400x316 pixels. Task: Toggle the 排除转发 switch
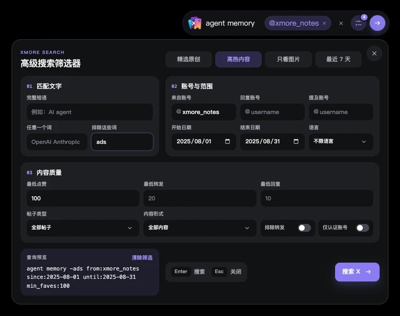304,228
